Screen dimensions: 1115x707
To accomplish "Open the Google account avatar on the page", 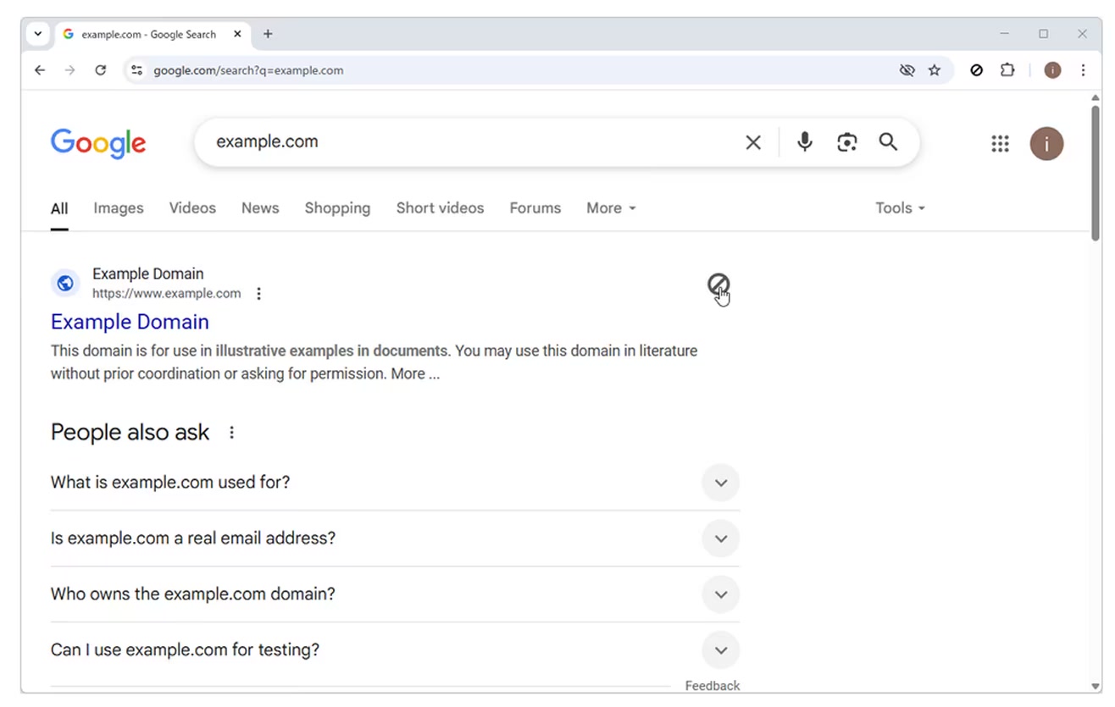I will coord(1046,144).
